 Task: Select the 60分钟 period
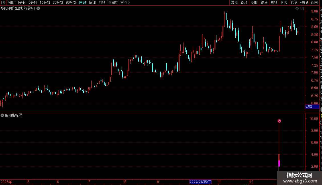coord(71,3)
